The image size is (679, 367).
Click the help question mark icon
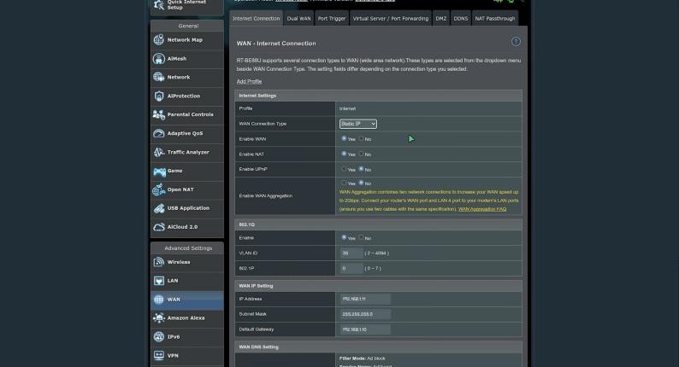[516, 42]
